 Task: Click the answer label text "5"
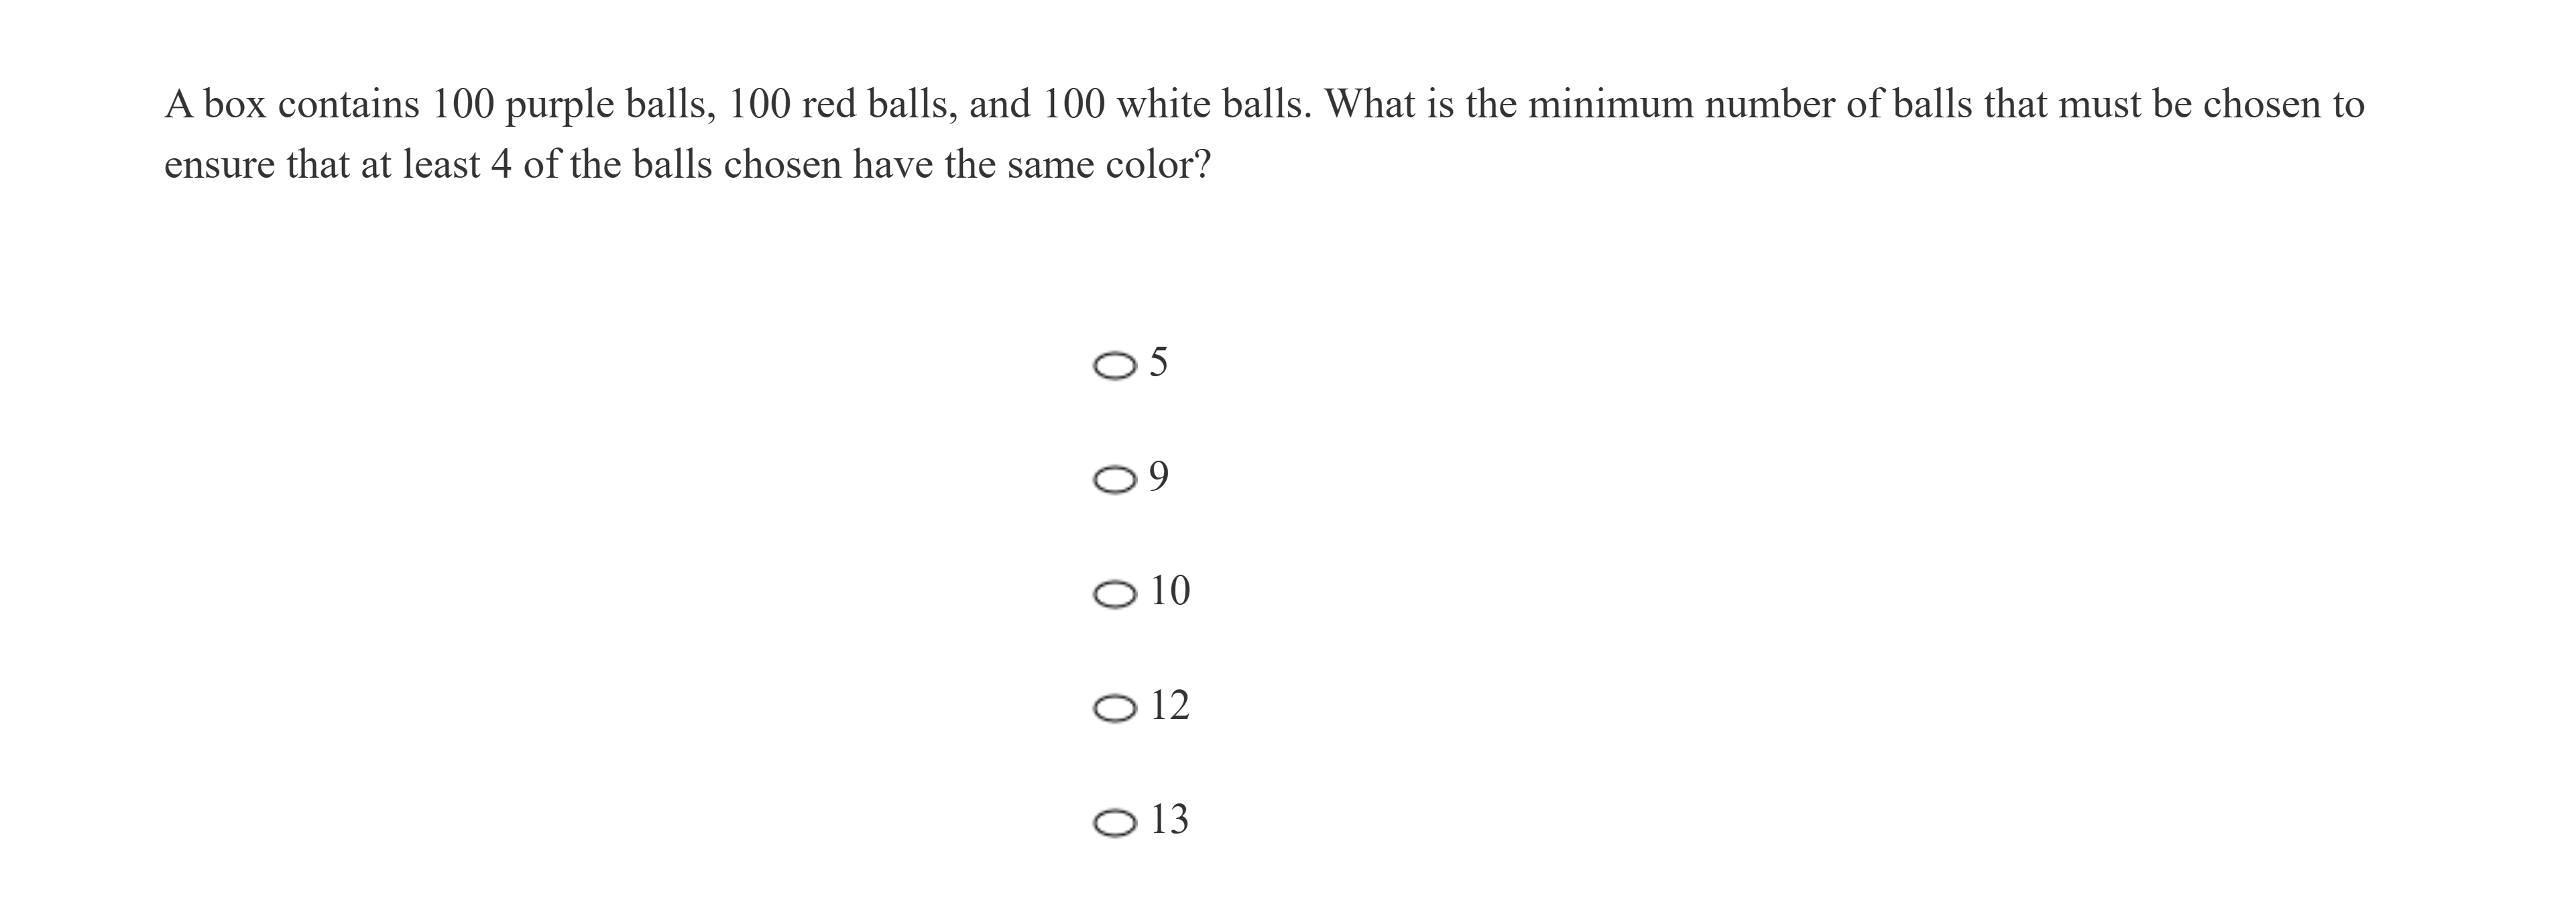click(x=1158, y=362)
